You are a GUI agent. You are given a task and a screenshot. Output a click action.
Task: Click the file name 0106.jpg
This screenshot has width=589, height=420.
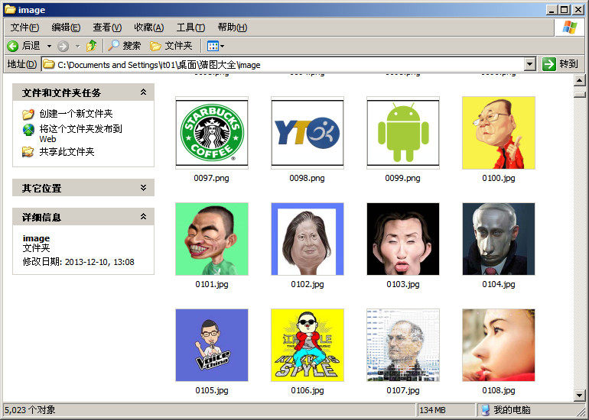[308, 390]
